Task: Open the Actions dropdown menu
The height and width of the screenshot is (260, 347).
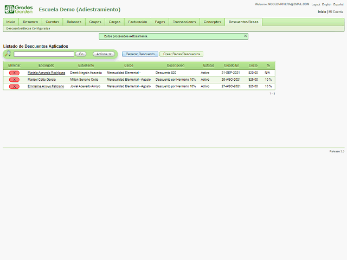Action: (x=103, y=54)
